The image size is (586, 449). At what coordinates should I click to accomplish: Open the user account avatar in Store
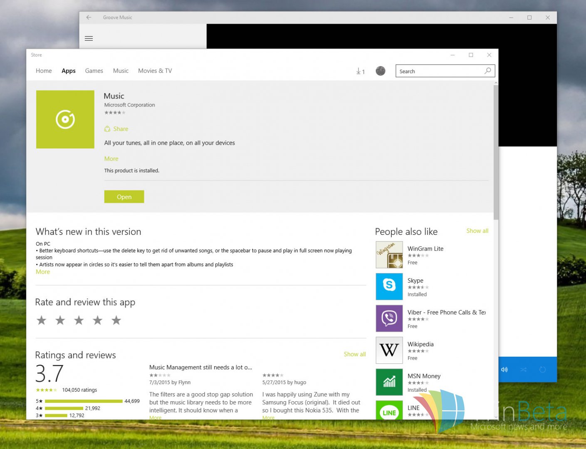380,71
